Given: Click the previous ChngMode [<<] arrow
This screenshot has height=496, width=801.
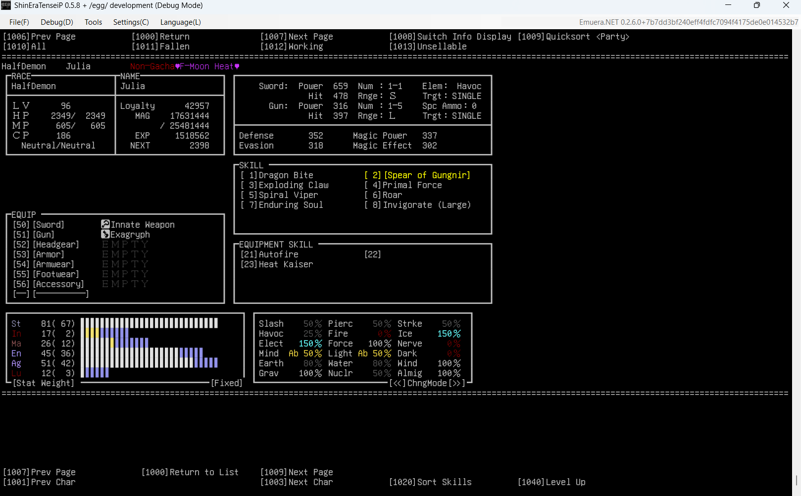Looking at the screenshot, I should point(397,383).
